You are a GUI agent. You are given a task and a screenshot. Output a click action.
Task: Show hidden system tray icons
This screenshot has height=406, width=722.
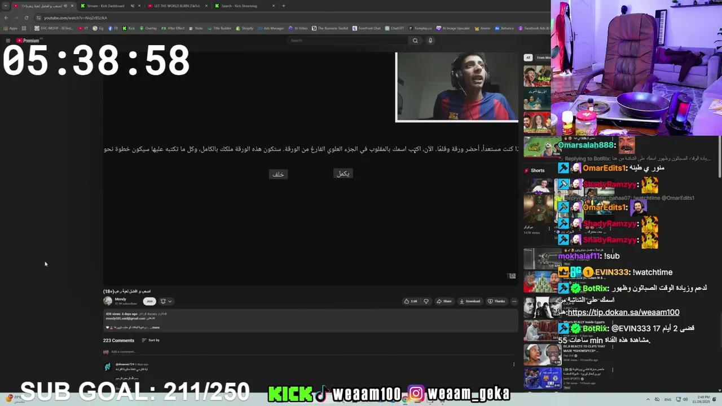click(648, 399)
